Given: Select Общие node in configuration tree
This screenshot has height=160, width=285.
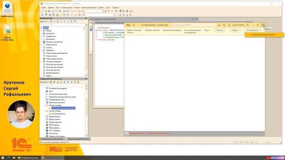Looking at the screenshot, I should point(49,31).
